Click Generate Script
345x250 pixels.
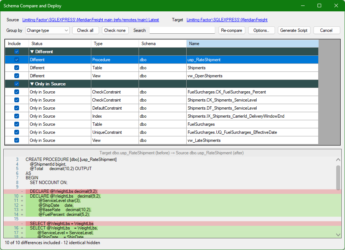click(x=294, y=30)
